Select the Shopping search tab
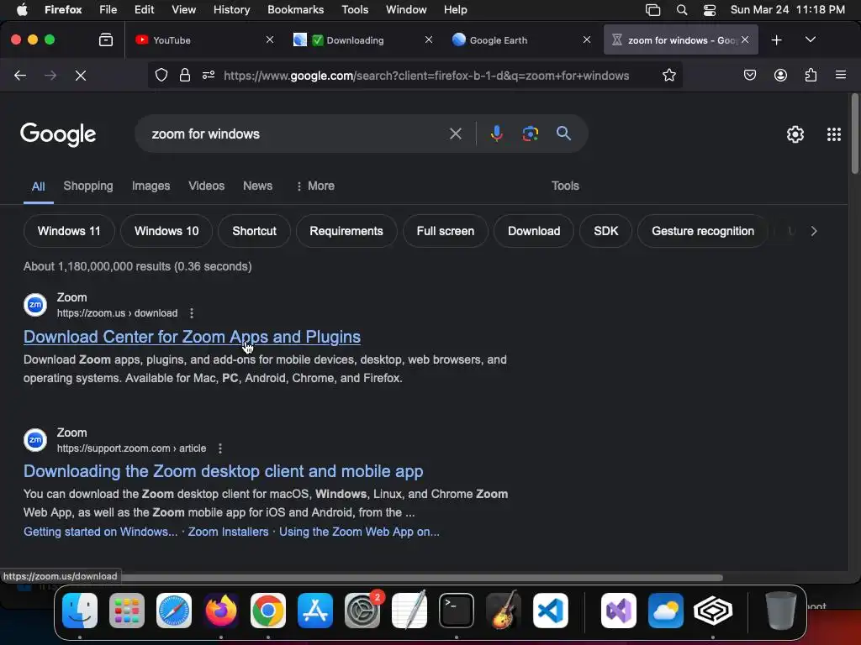Viewport: 861px width, 645px height. 88,186
